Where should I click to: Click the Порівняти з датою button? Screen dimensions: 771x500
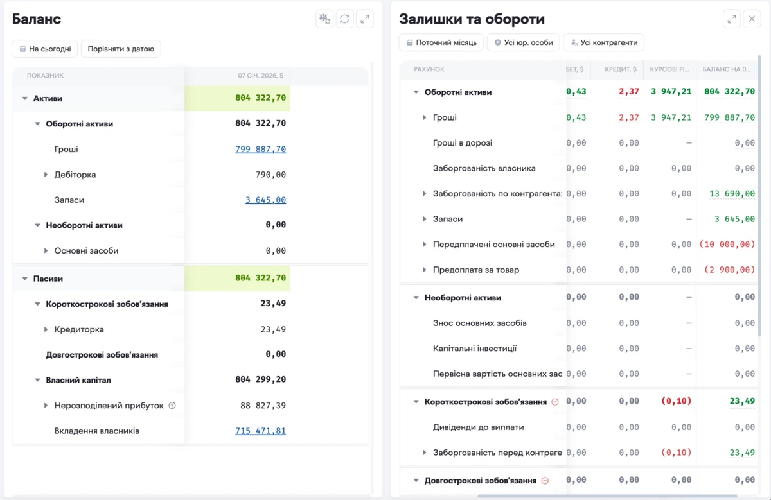click(121, 49)
